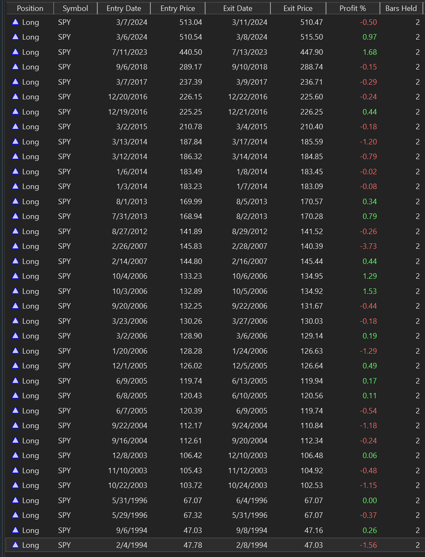Click the Long arrow icon for 7/31/2013 entry

pyautogui.click(x=16, y=216)
